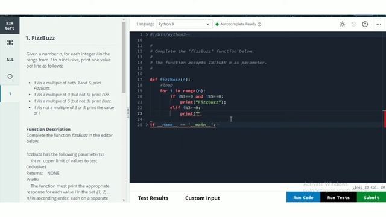Click the 52m left timer

pos(10,25)
